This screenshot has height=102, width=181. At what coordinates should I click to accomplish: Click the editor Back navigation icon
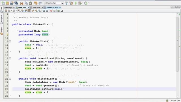9,11
